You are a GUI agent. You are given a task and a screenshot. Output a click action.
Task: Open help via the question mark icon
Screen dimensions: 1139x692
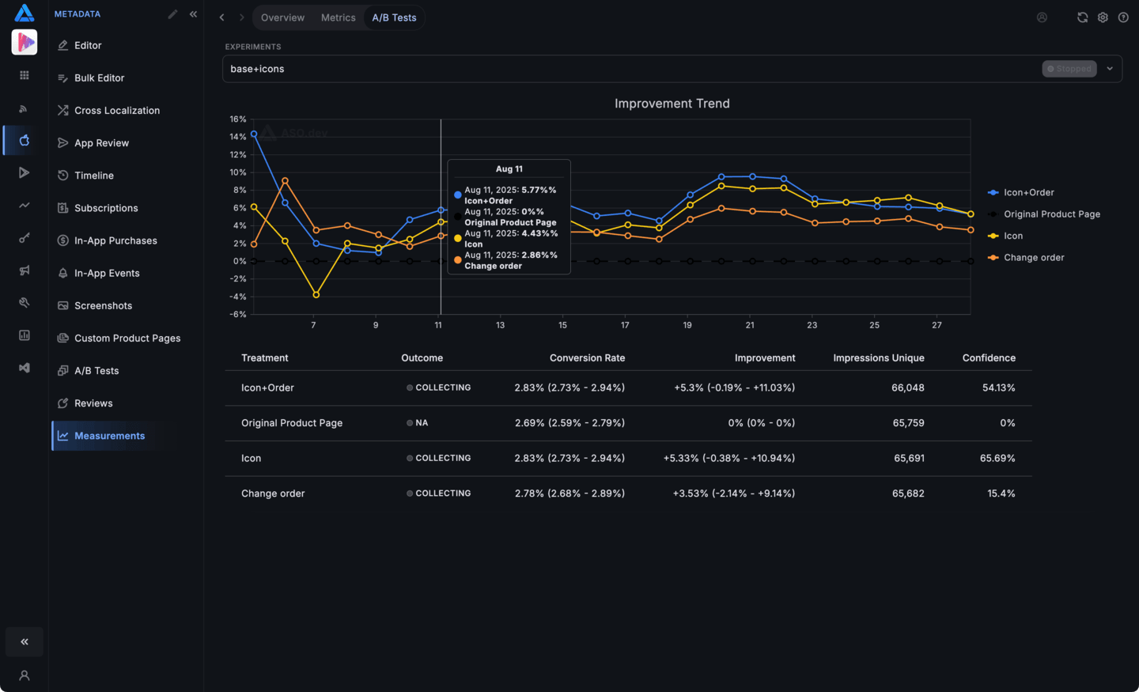tap(1123, 17)
